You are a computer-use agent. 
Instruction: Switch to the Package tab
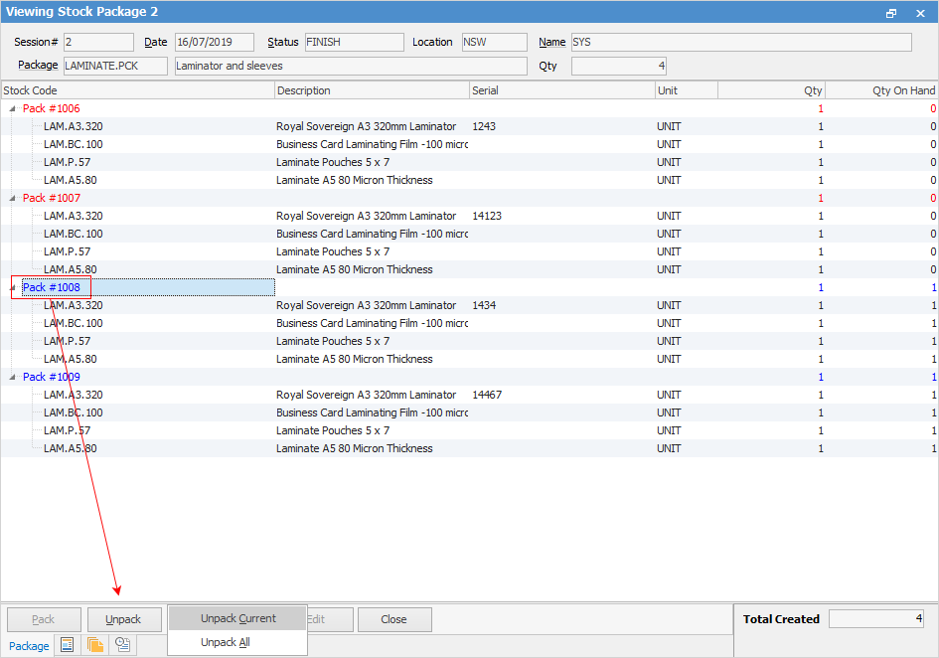tap(29, 646)
